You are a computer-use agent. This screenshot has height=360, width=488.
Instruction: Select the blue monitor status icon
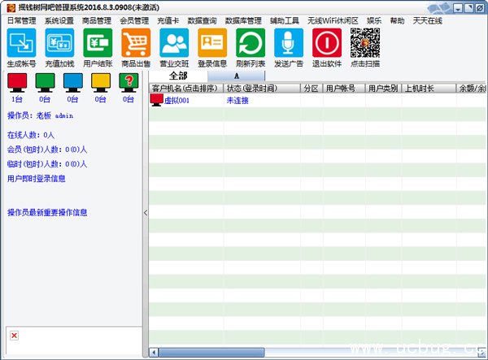point(73,83)
